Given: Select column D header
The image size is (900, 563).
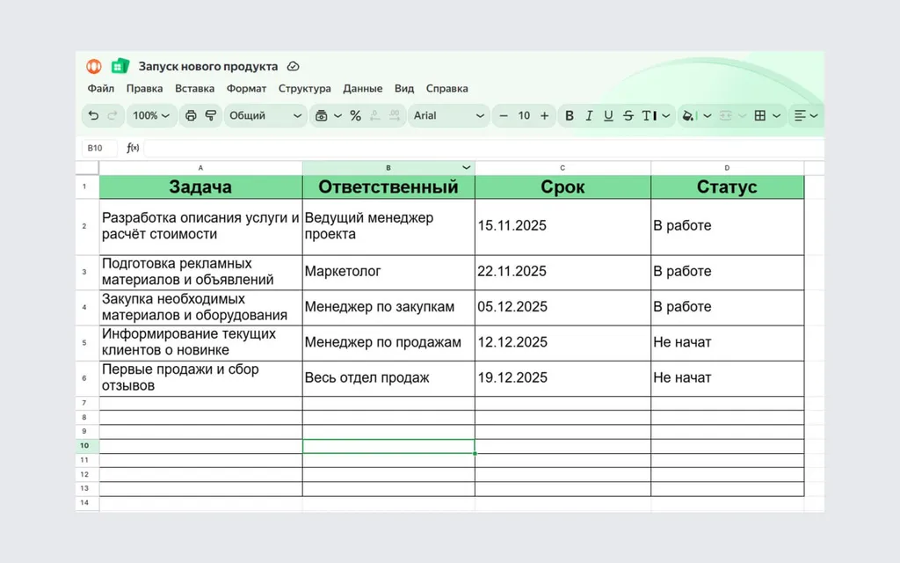Looking at the screenshot, I should point(727,168).
